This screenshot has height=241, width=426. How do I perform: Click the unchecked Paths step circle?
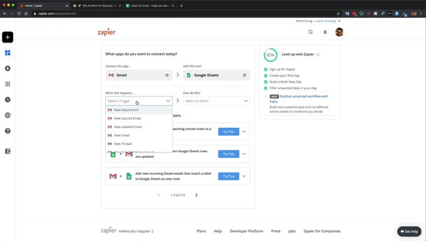click(x=266, y=97)
